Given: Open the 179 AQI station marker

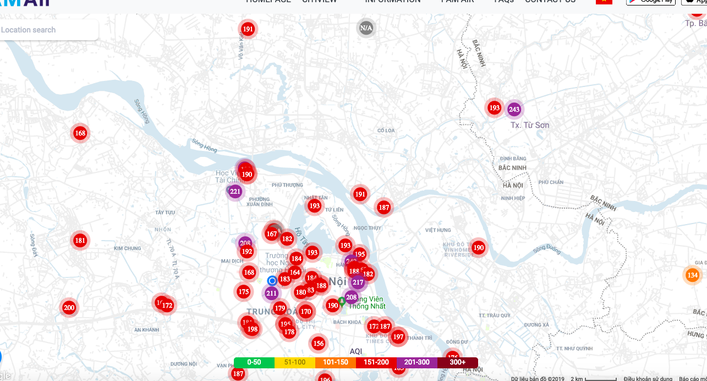Looking at the screenshot, I should point(280,308).
